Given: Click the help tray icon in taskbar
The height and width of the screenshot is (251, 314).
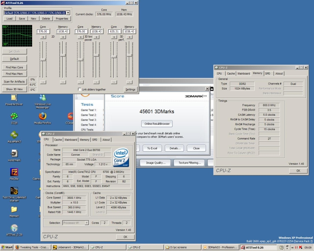Looking at the screenshot, I should coord(281,247).
